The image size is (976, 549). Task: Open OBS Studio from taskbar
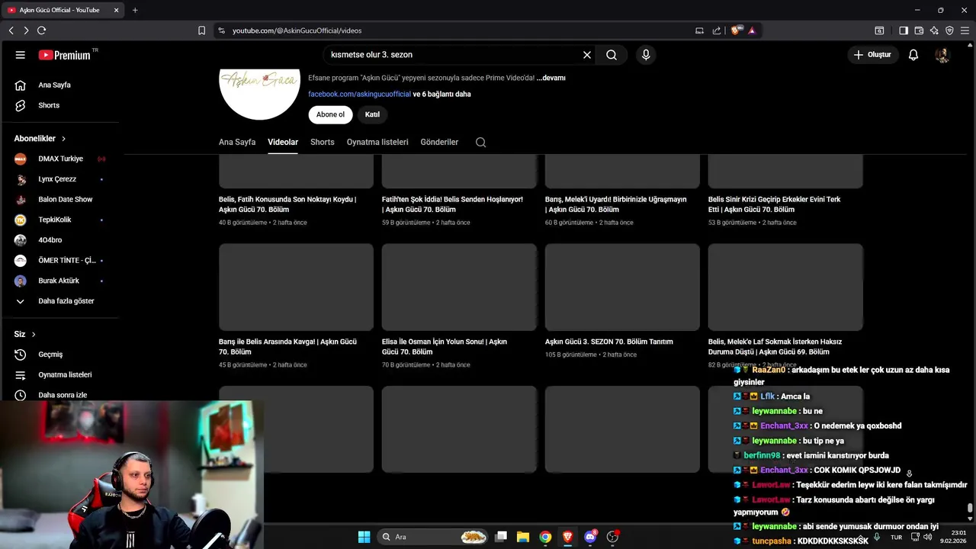pyautogui.click(x=612, y=537)
